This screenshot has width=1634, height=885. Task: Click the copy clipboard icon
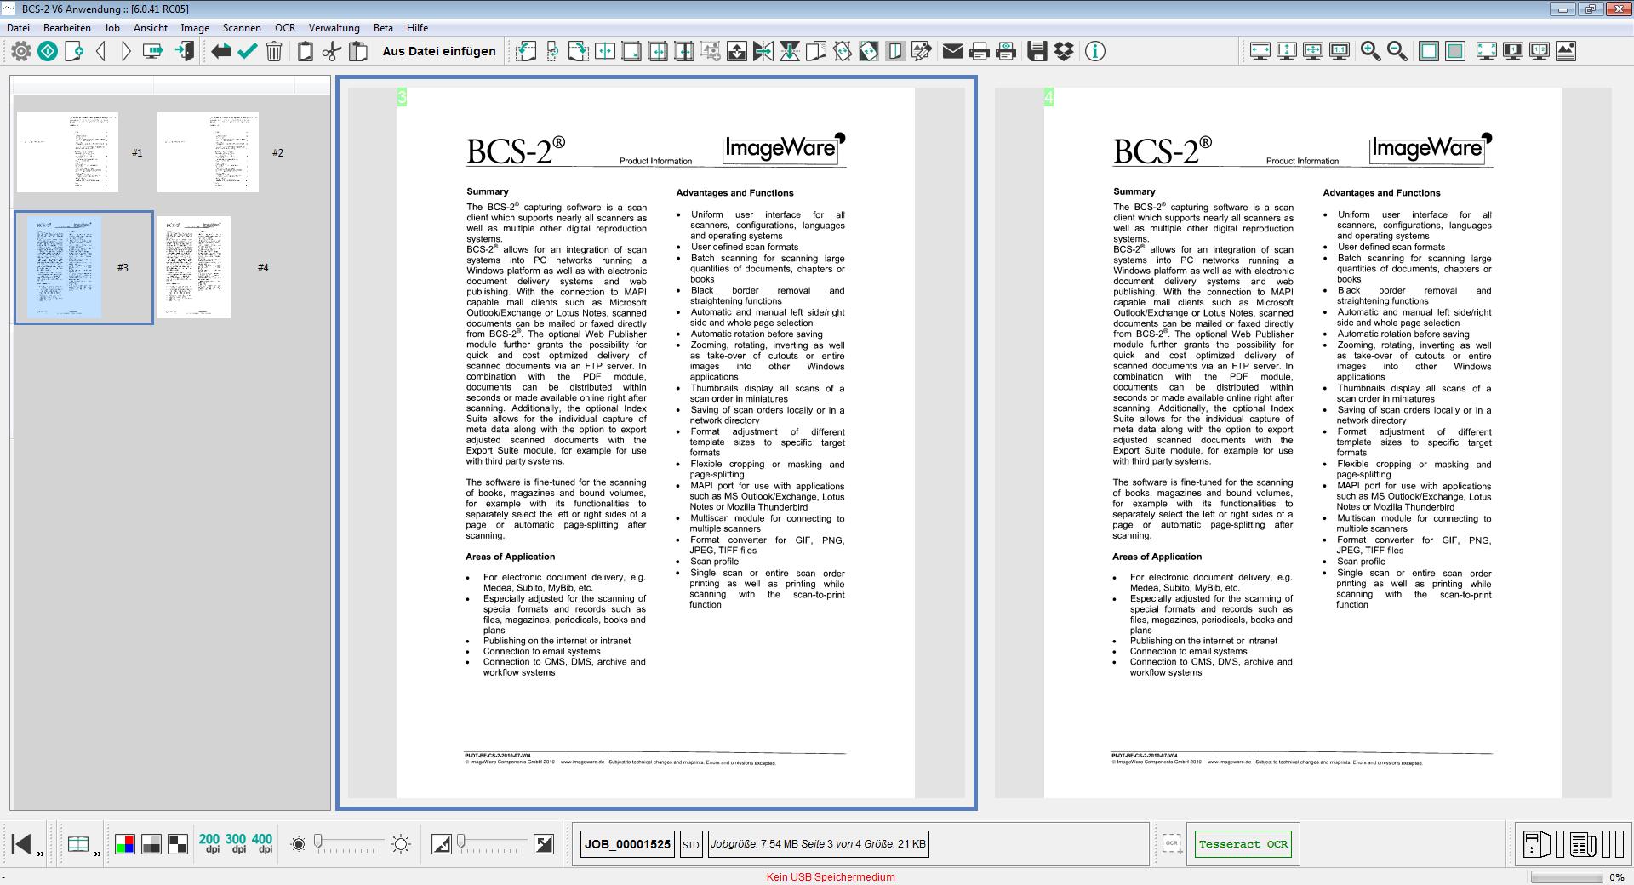point(306,51)
